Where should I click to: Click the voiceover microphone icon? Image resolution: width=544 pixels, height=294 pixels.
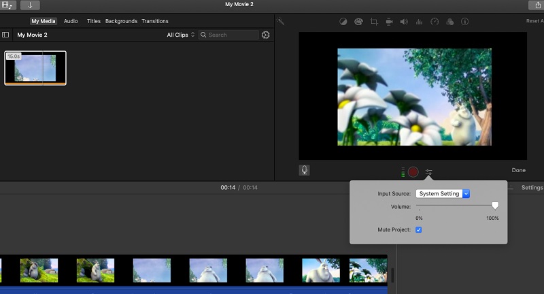(x=304, y=170)
